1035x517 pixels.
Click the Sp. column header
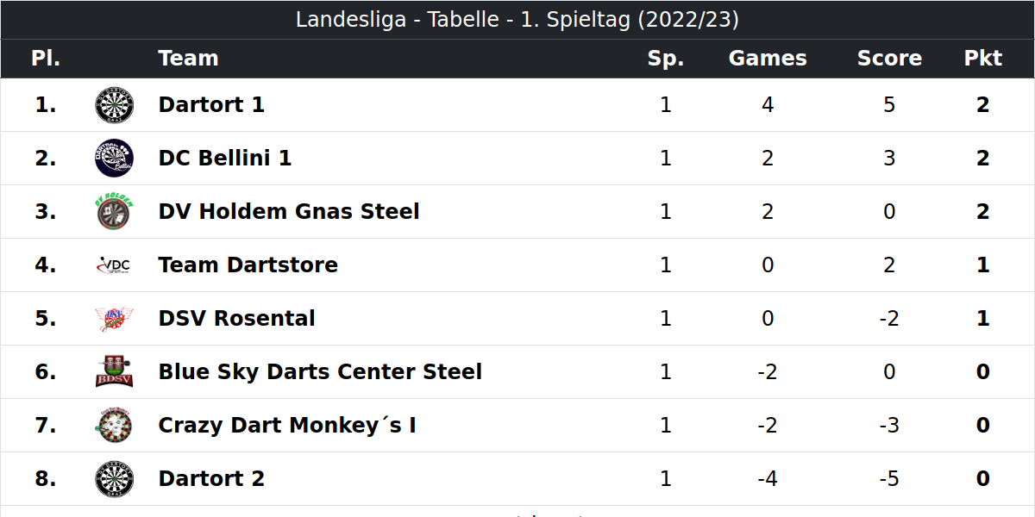[x=666, y=59]
